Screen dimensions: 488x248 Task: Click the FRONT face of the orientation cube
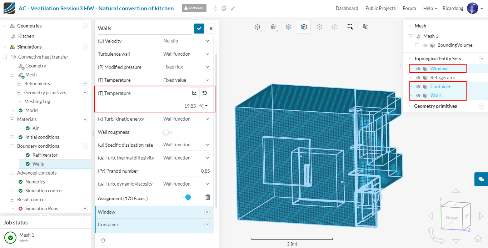(x=452, y=218)
